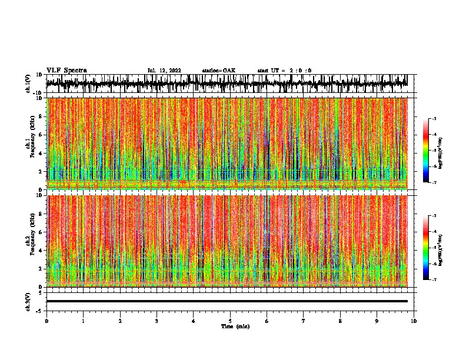Click the "-3" label on ch.2 color bar

pos(434,216)
